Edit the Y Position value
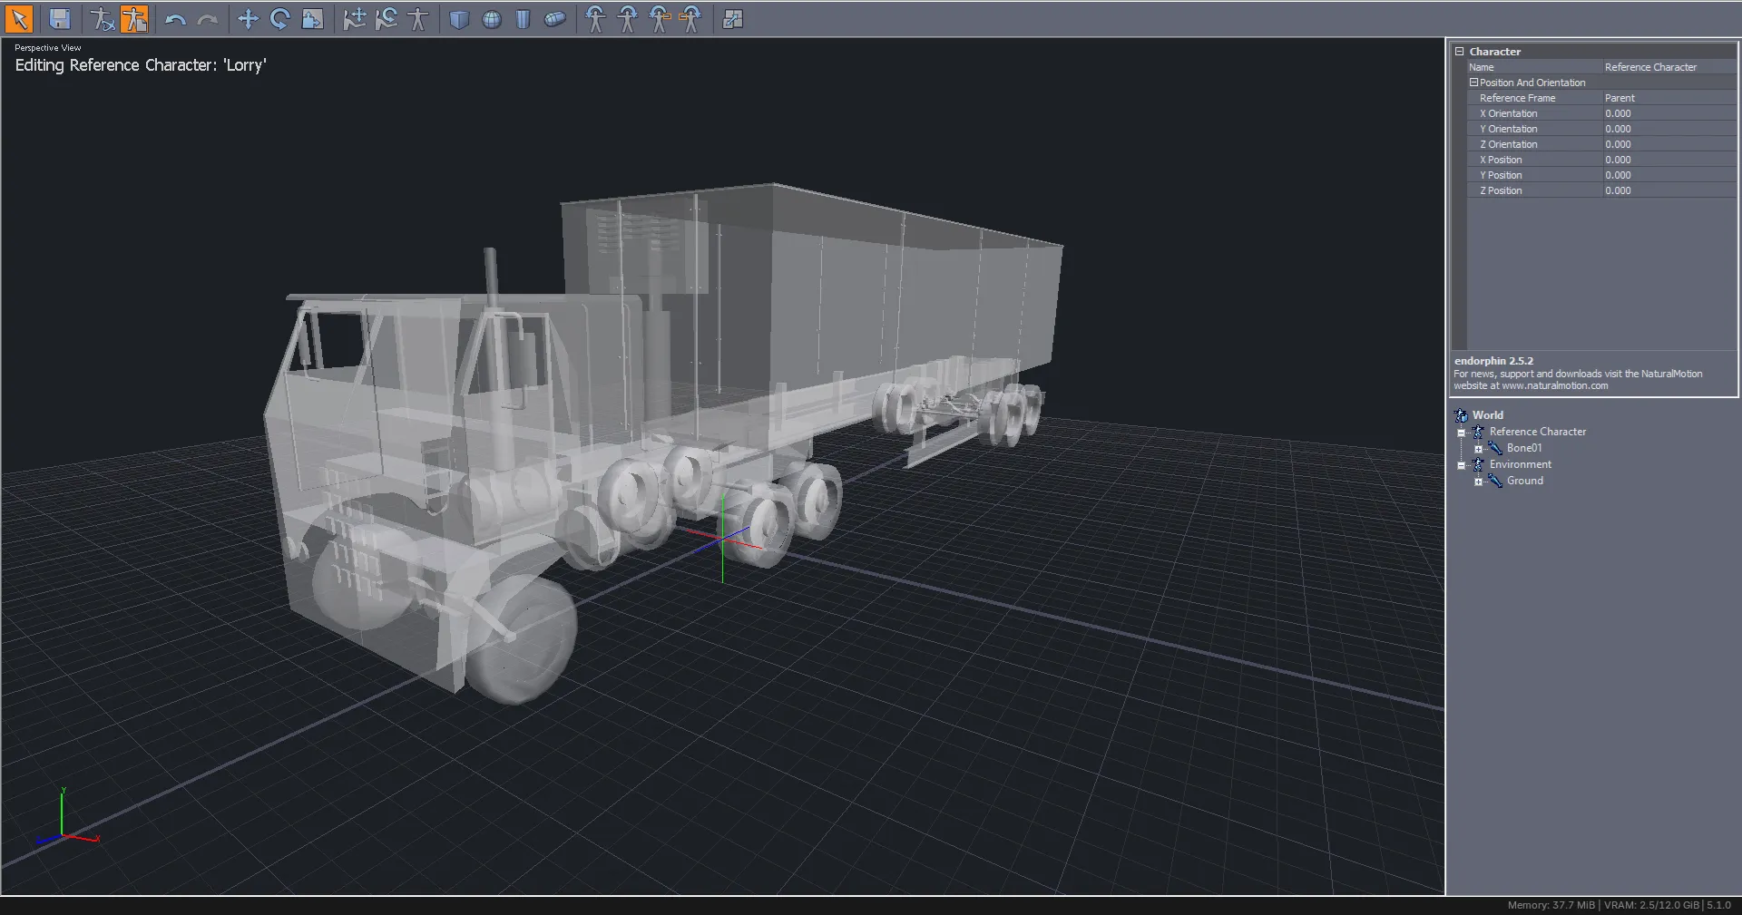This screenshot has width=1742, height=915. (1669, 175)
